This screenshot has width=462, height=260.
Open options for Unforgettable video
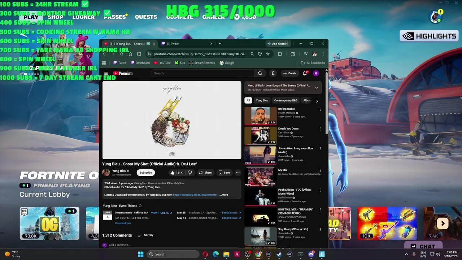[x=320, y=109]
